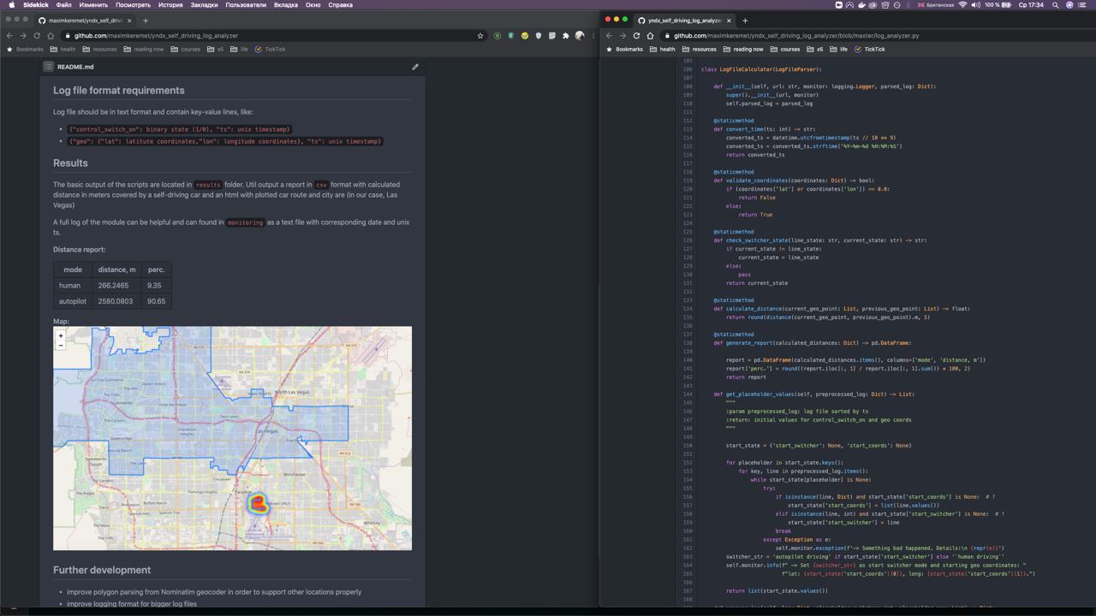Click the address bar showing log_analyzer.py URL
Screen dimensions: 1096x616
796,36
